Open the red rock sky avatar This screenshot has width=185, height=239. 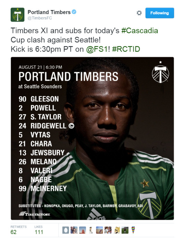tap(83, 230)
